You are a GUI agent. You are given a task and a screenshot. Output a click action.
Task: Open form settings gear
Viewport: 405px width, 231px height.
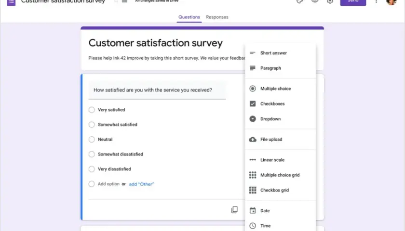330,1
